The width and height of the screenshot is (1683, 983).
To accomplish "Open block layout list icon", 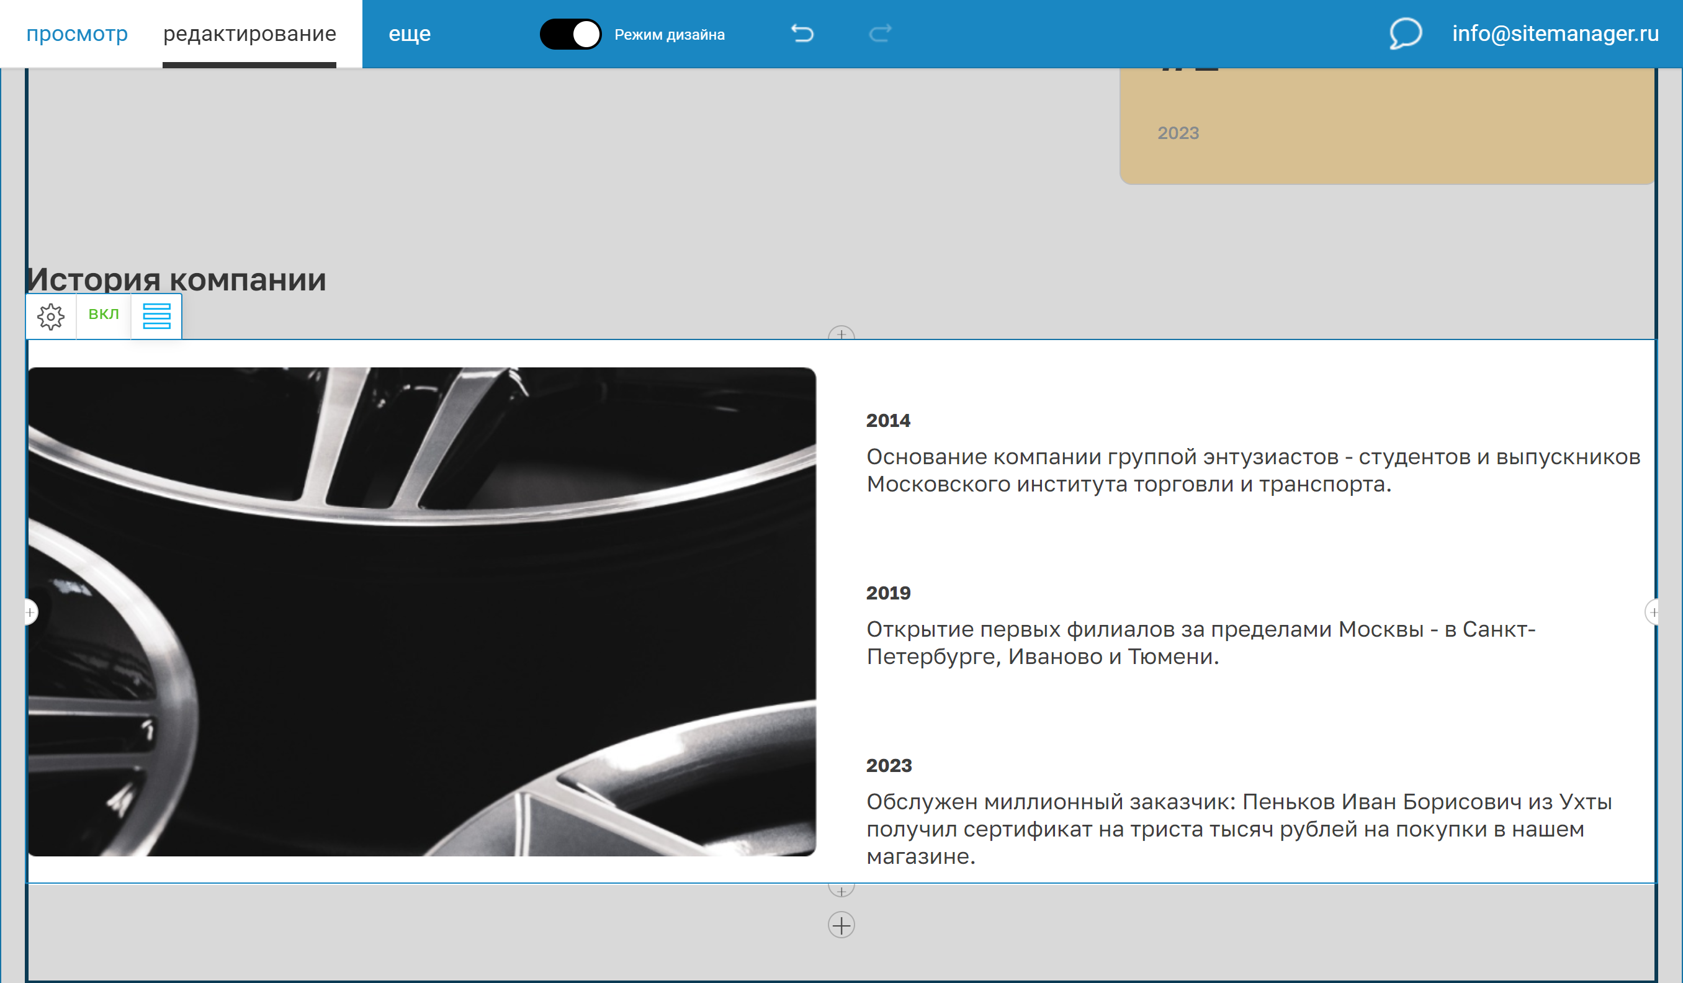I will (156, 316).
